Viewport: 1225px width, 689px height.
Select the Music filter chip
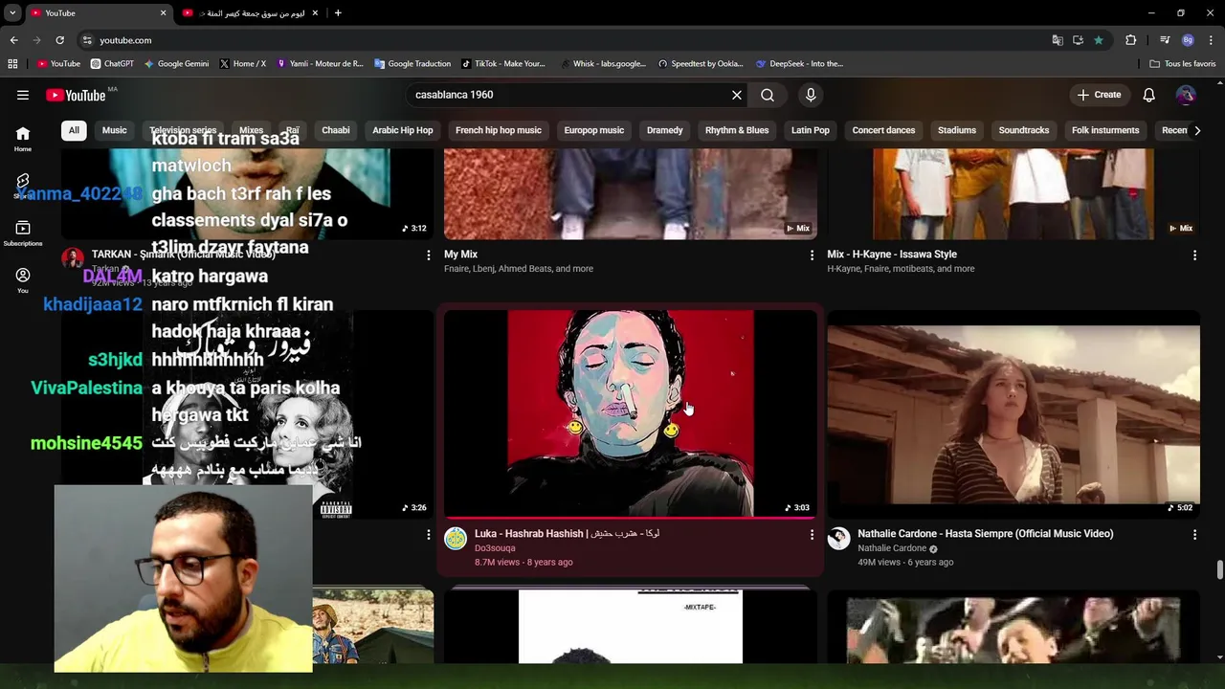pyautogui.click(x=114, y=130)
